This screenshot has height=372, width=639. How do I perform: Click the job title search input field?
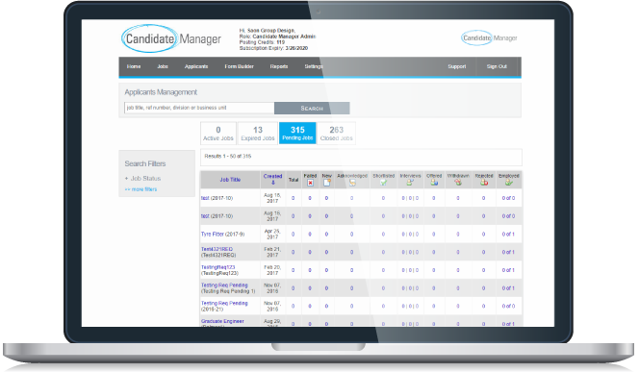coord(199,108)
